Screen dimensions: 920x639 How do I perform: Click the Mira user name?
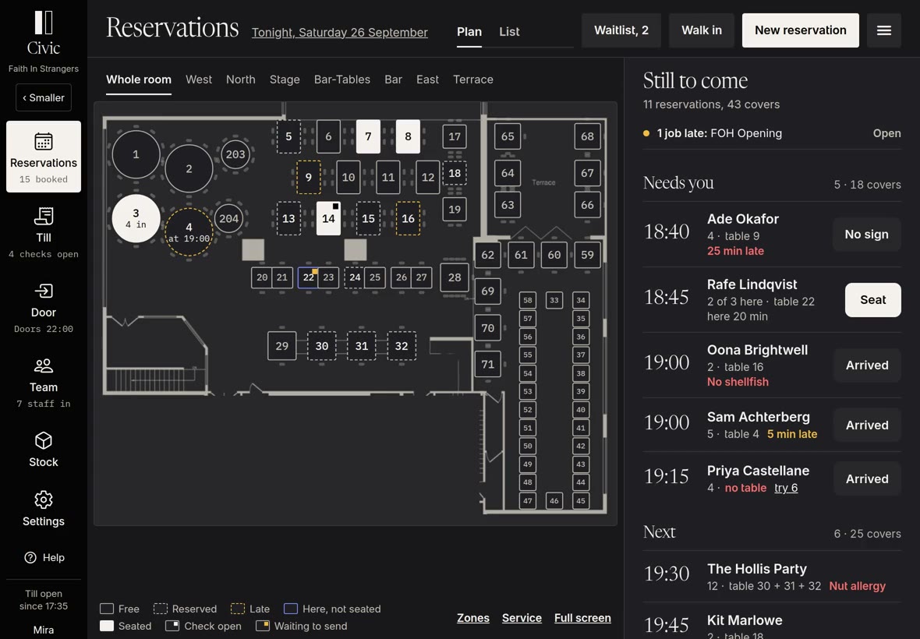point(44,630)
